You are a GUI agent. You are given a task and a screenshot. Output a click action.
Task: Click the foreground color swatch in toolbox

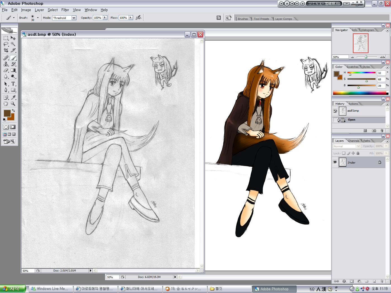pyautogui.click(x=7, y=113)
